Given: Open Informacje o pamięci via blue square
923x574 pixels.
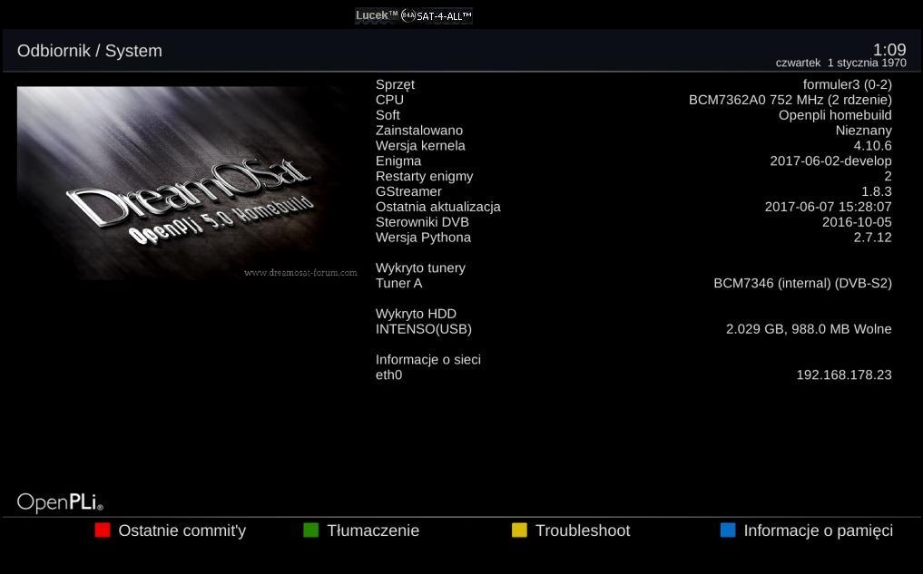Looking at the screenshot, I should pos(728,530).
